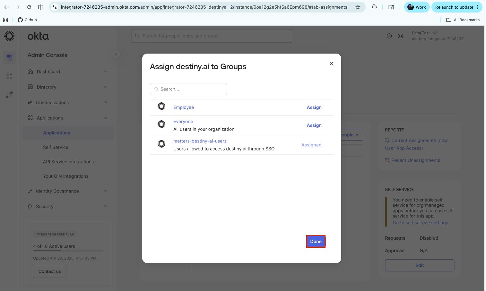The width and height of the screenshot is (486, 291).
Task: Click the Identity Governance icon
Action: click(x=30, y=191)
